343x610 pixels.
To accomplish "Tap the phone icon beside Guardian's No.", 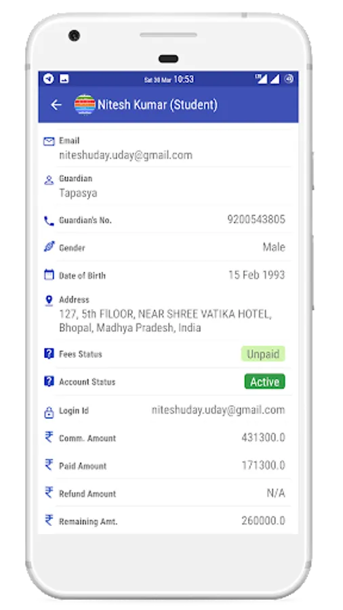I will pos(49,221).
